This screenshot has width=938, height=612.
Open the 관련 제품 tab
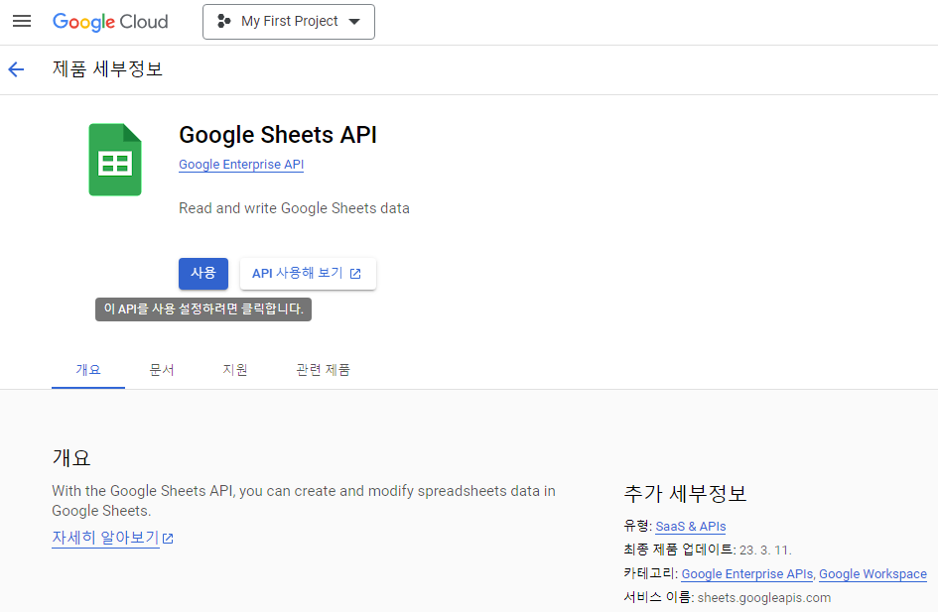pos(323,370)
